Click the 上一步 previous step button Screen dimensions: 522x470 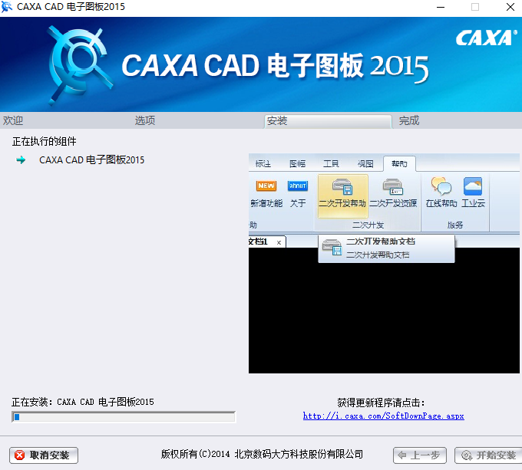[419, 455]
